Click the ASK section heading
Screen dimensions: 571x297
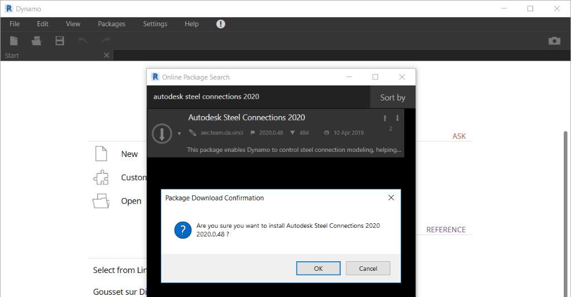[x=459, y=136]
